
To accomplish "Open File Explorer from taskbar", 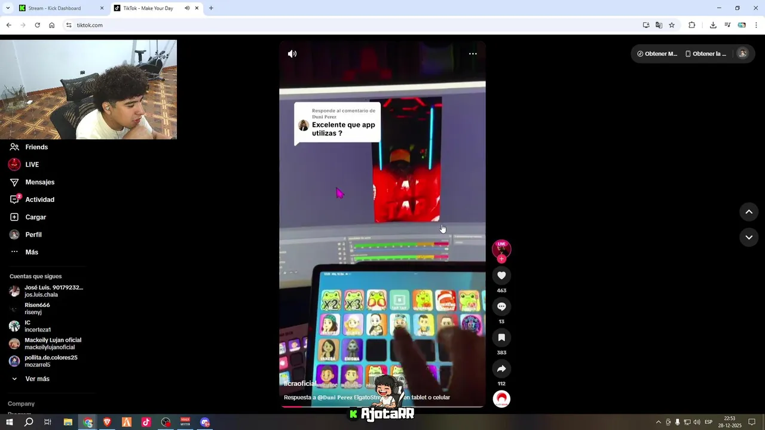I will point(68,422).
